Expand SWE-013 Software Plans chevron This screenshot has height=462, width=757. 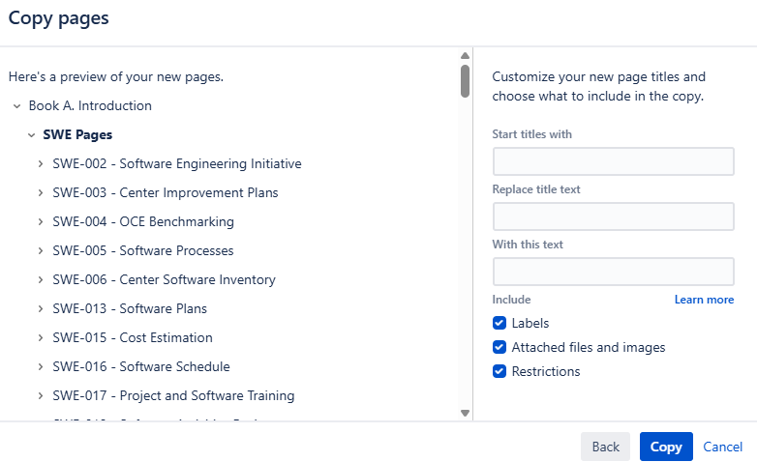[x=40, y=309]
